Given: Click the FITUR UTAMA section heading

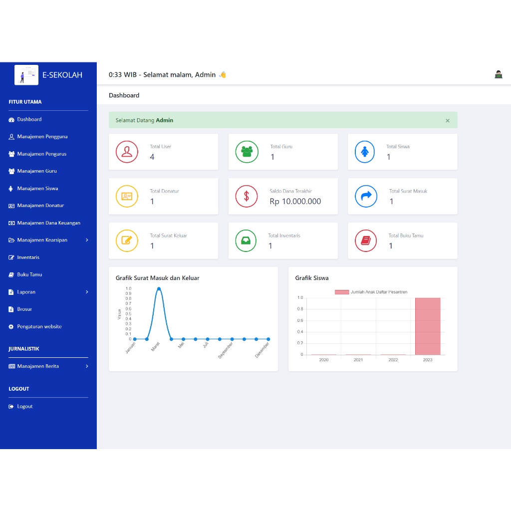Looking at the screenshot, I should [25, 102].
